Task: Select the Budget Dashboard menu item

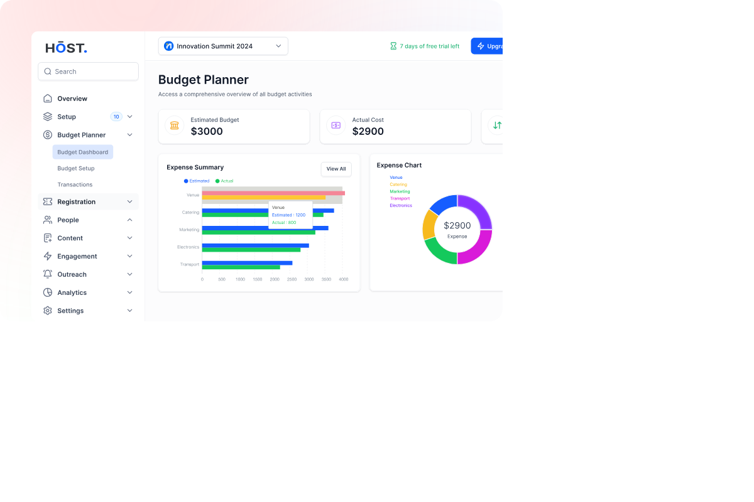Action: coord(83,152)
